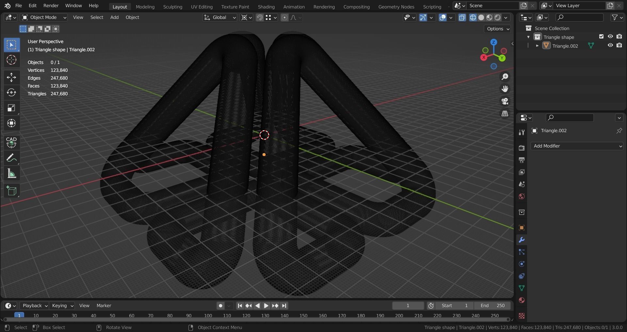Open the Particles properties tab
Image resolution: width=627 pixels, height=332 pixels.
(522, 252)
